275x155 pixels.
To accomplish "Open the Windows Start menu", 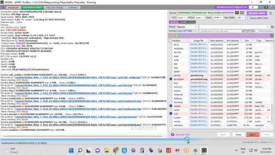I will (71, 150).
